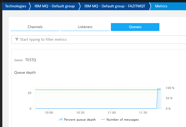
Task: Focus the filter metrics input field
Action: tap(100, 39)
